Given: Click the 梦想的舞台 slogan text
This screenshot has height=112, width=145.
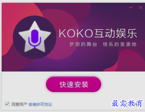Looking at the screenshot, I should tap(83, 44).
